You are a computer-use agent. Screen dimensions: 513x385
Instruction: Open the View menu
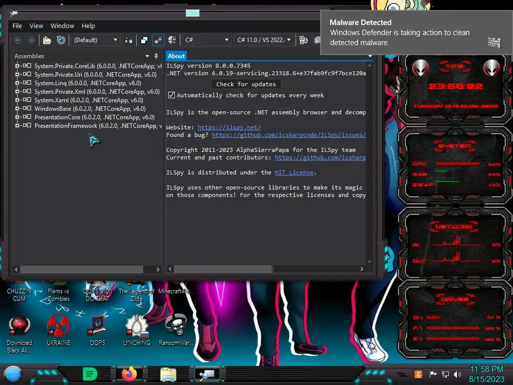click(36, 26)
